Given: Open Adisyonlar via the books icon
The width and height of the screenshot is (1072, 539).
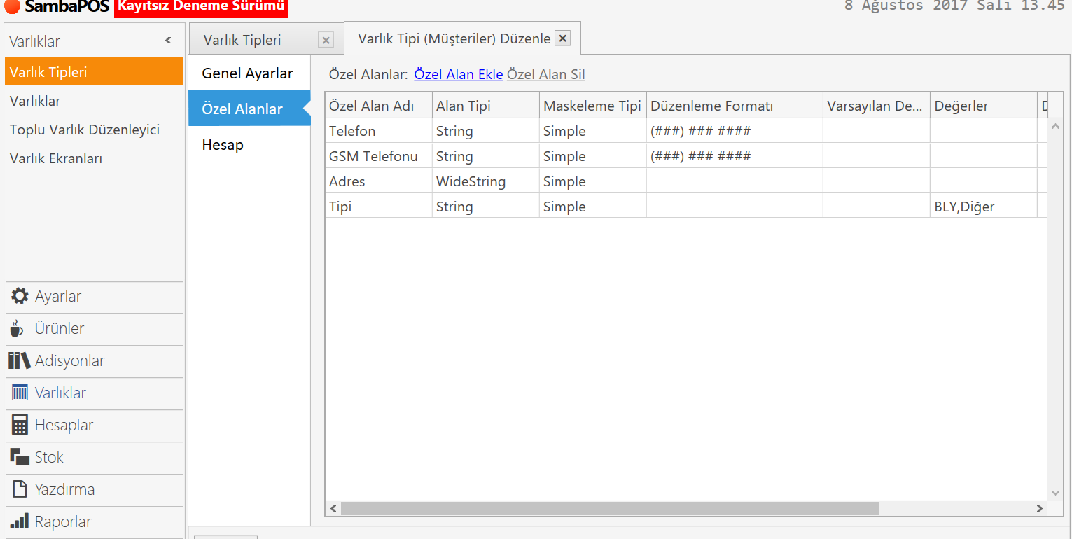Looking at the screenshot, I should pos(20,360).
